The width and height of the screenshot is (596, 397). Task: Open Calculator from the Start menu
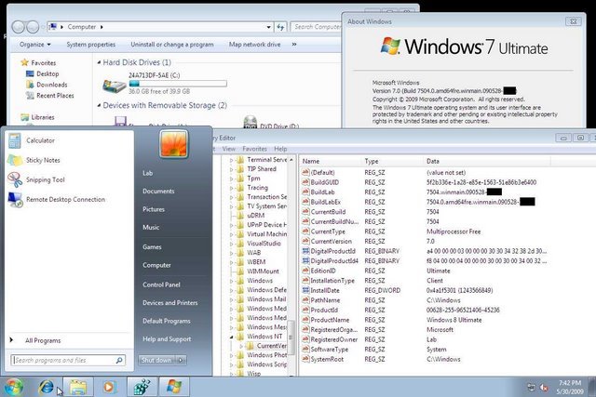[x=39, y=140]
